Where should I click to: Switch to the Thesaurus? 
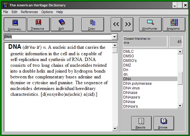(x=39, y=24)
